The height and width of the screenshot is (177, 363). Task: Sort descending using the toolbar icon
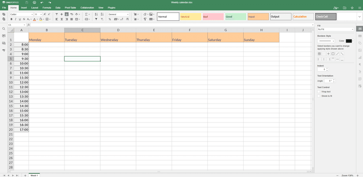coord(102,14)
